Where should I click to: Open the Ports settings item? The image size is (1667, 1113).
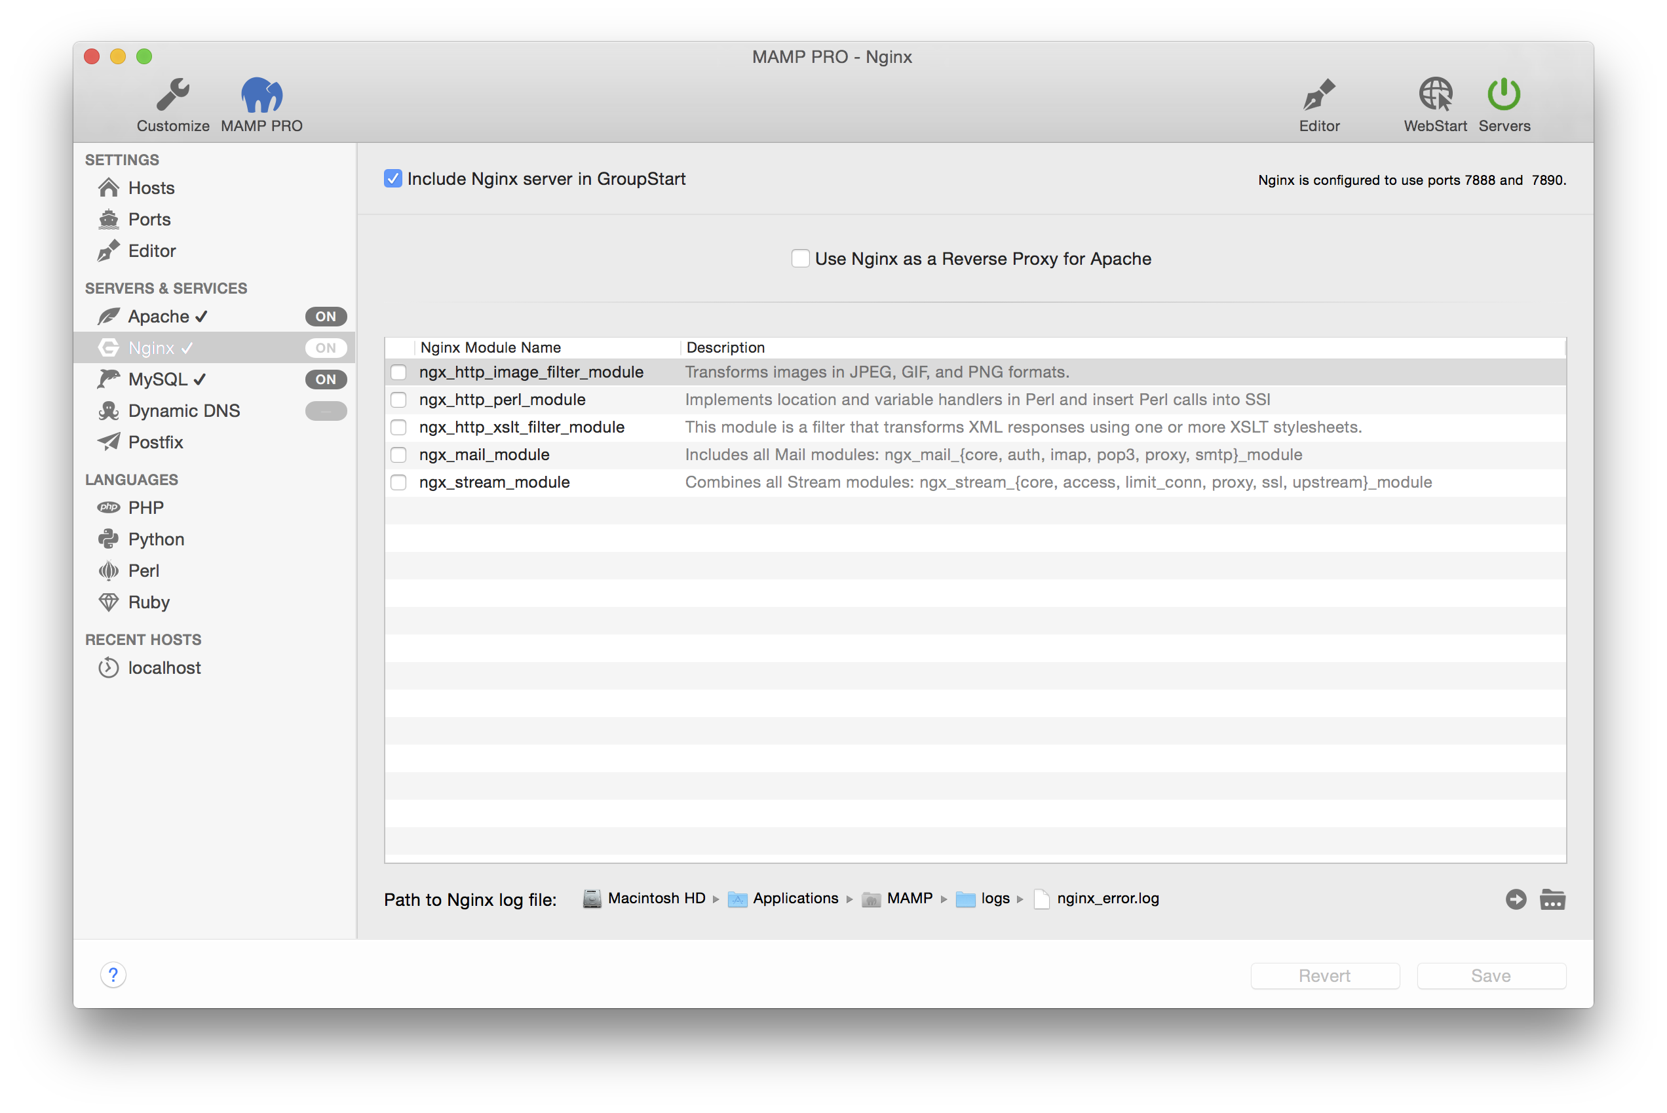149,220
